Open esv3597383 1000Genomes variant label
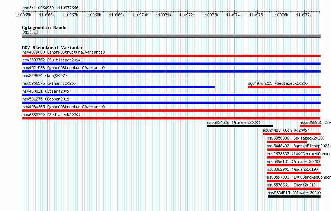This screenshot has width=331, height=211. (x=299, y=177)
